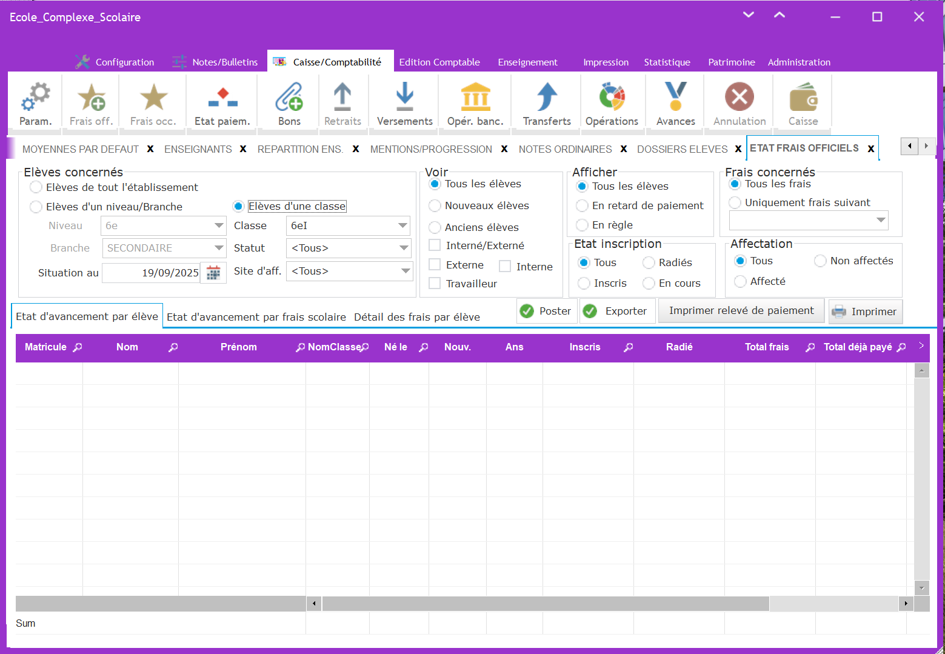
Task: Open calendar picker for Situation au
Action: [x=213, y=273]
